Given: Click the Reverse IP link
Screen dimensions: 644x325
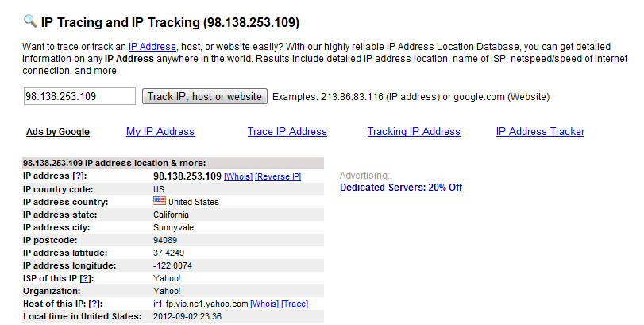Looking at the screenshot, I should click(x=278, y=176).
